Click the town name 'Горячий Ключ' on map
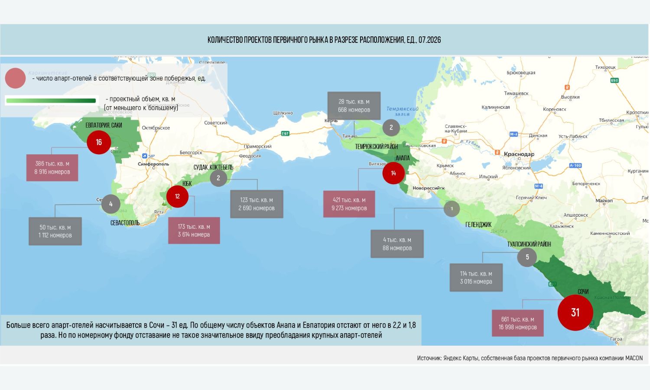650x390 pixels. pyautogui.click(x=531, y=198)
